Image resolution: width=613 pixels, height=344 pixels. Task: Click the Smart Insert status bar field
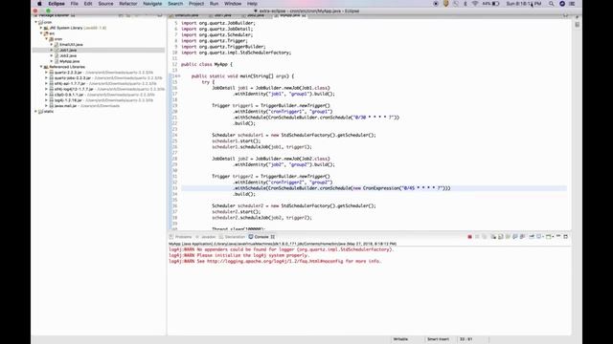(438, 339)
